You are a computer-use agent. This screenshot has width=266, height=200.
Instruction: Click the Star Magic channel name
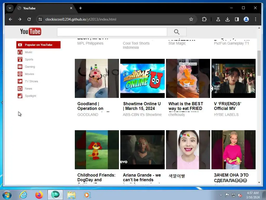(x=177, y=43)
